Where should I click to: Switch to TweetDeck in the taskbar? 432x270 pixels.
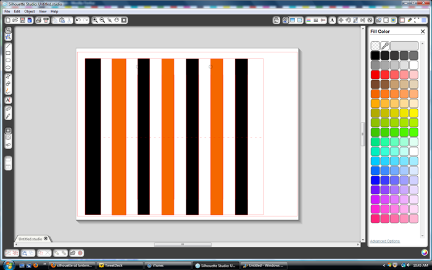coord(120,266)
